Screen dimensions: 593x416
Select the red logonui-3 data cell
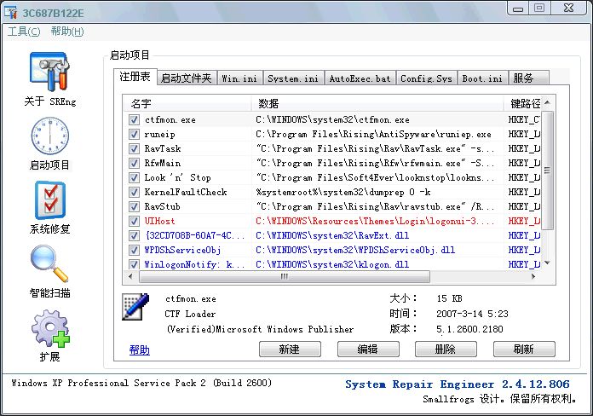[375, 221]
